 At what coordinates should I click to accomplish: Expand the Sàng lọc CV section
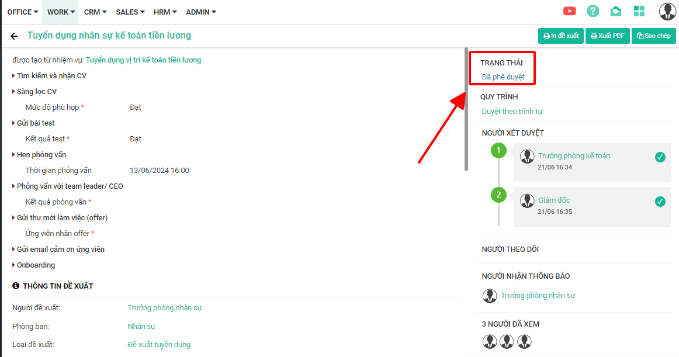[36, 92]
